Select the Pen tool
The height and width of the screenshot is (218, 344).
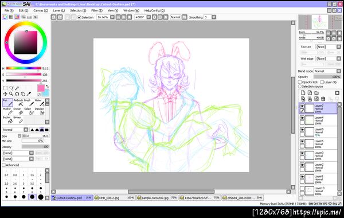[7, 103]
